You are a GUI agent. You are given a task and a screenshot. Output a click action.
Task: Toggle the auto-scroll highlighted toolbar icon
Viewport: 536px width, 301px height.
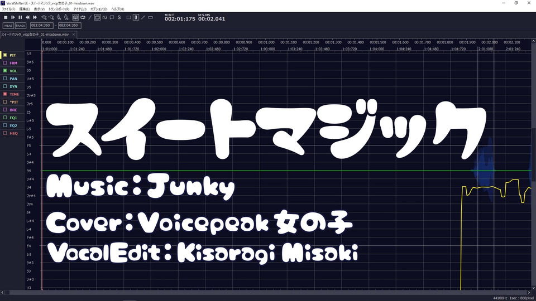[75, 17]
